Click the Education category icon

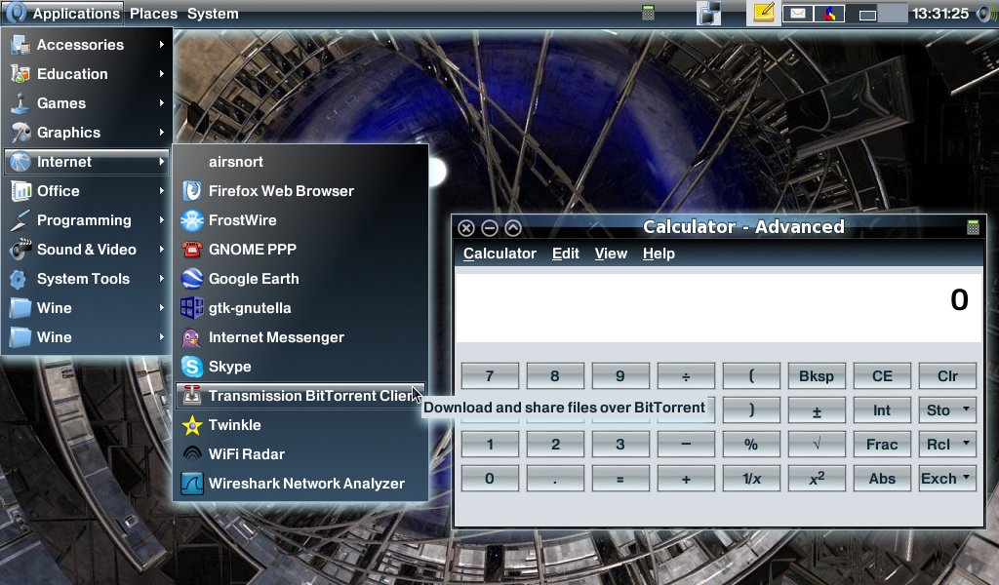[20, 74]
